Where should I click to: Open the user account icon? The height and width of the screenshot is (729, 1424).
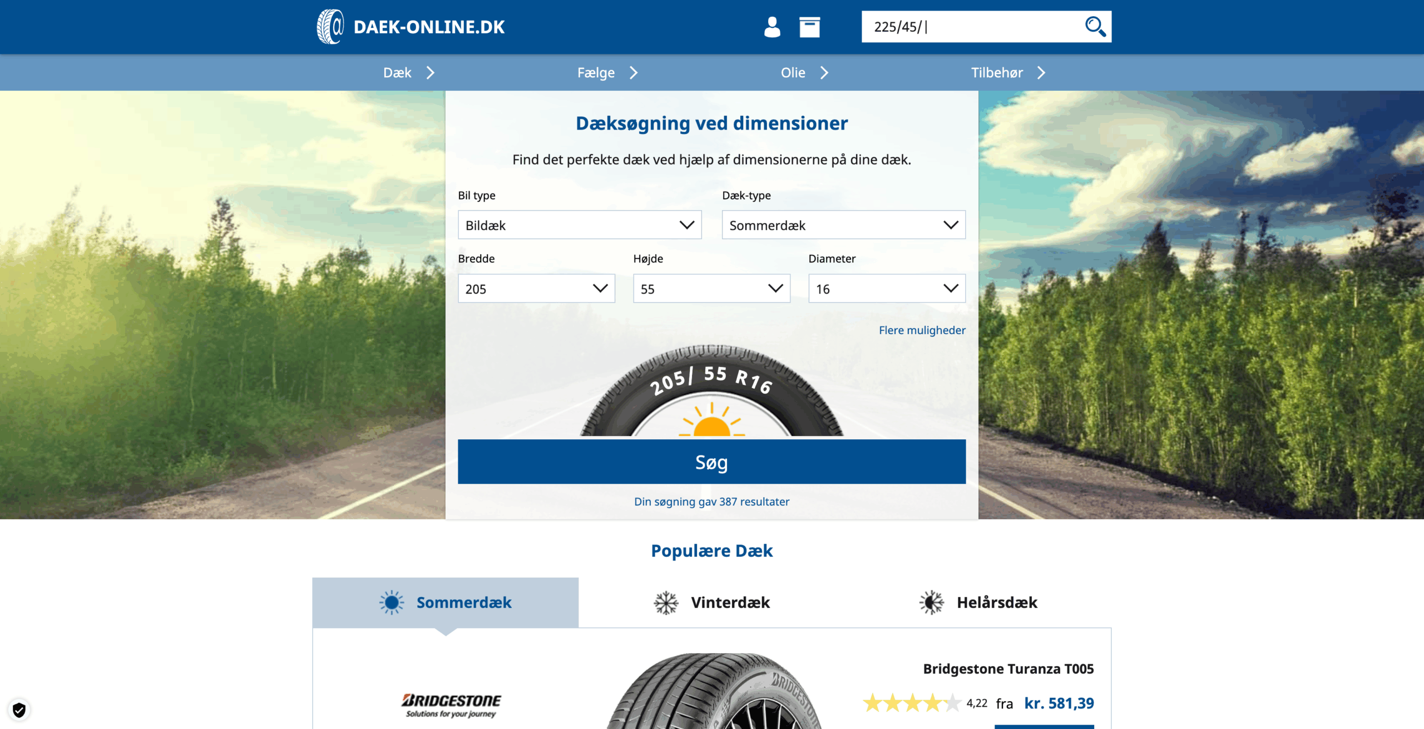pyautogui.click(x=772, y=27)
